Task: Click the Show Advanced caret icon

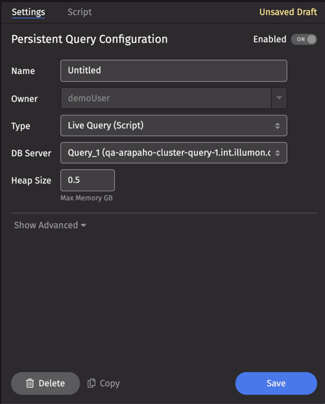Action: tap(83, 226)
